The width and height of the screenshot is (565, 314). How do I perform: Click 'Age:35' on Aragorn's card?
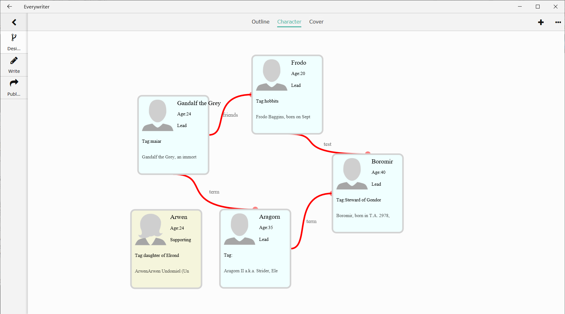pyautogui.click(x=266, y=227)
